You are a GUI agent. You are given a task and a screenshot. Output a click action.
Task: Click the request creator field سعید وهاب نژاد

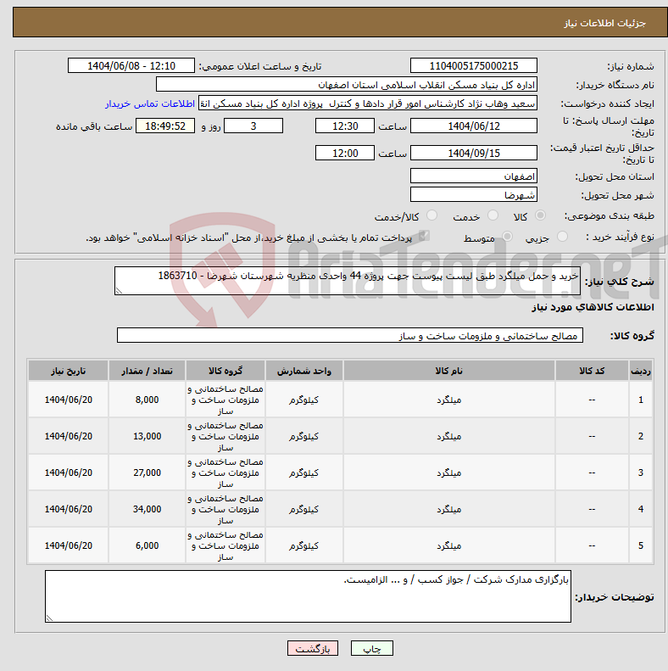pos(368,103)
